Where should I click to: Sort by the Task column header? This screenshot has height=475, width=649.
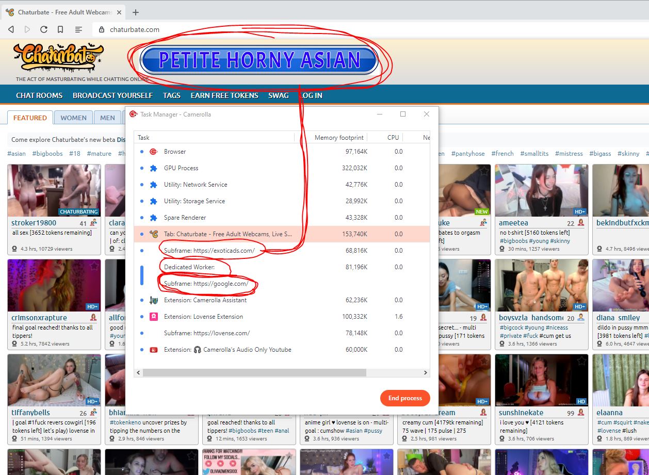point(214,138)
